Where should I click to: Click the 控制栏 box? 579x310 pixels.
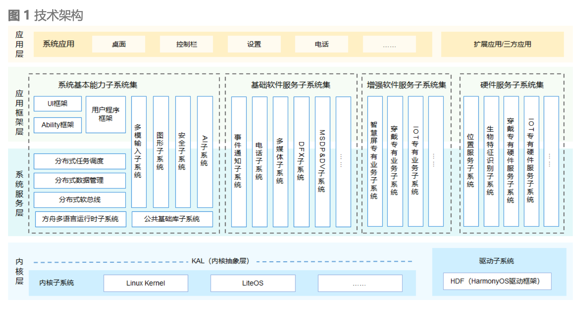coord(186,44)
